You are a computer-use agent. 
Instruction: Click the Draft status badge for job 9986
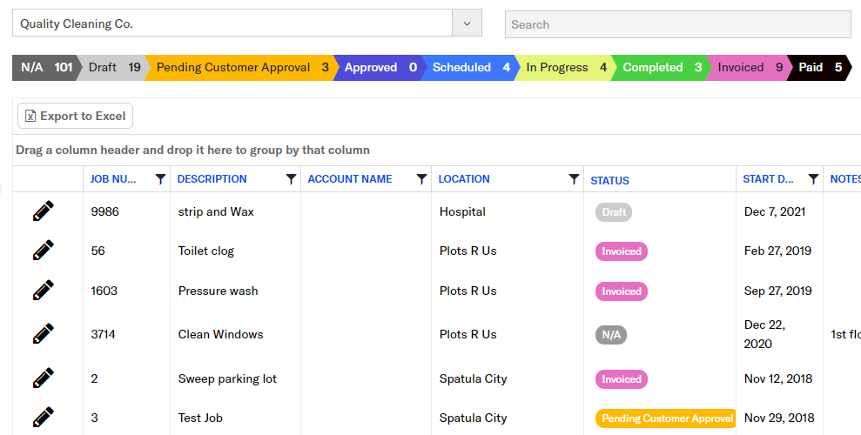click(x=614, y=211)
